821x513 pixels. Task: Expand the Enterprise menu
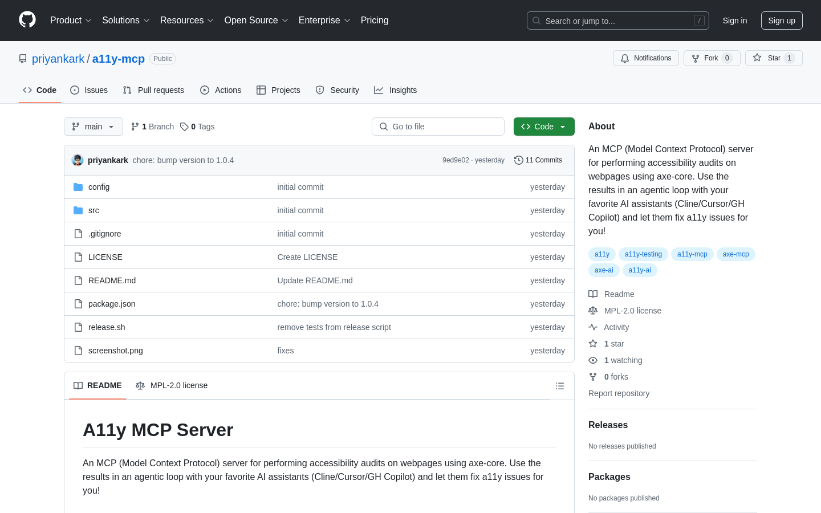[324, 21]
